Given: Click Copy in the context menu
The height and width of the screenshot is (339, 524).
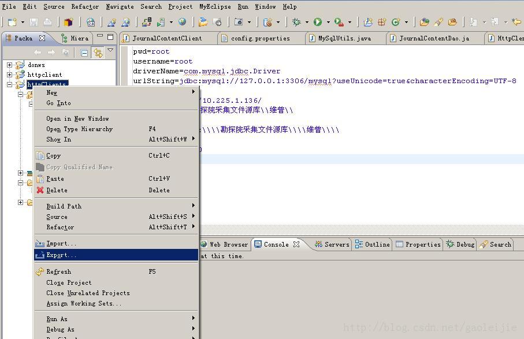Looking at the screenshot, I should [x=116, y=155].
